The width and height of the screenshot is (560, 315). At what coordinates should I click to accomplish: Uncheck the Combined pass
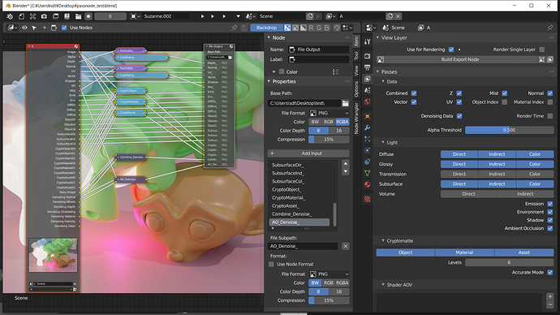pyautogui.click(x=414, y=93)
